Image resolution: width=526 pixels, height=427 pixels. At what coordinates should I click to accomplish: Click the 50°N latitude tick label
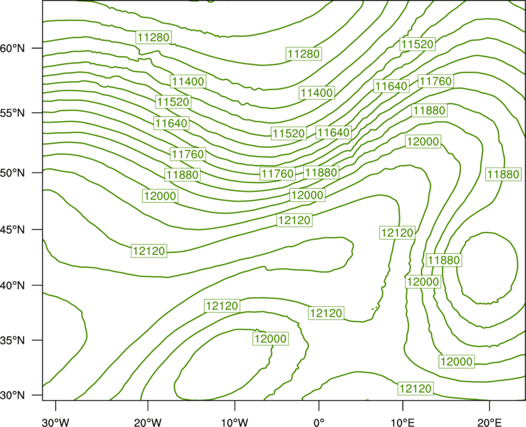pyautogui.click(x=12, y=173)
